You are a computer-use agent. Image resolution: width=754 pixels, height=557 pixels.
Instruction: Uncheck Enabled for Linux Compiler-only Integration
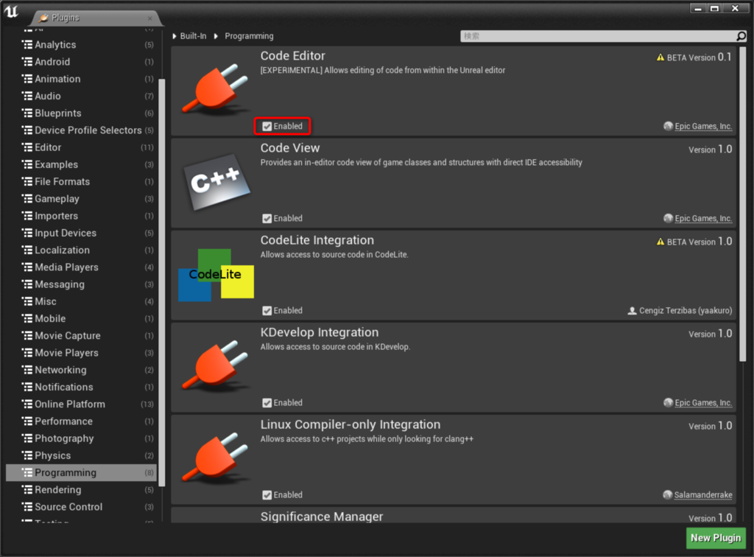coord(267,495)
